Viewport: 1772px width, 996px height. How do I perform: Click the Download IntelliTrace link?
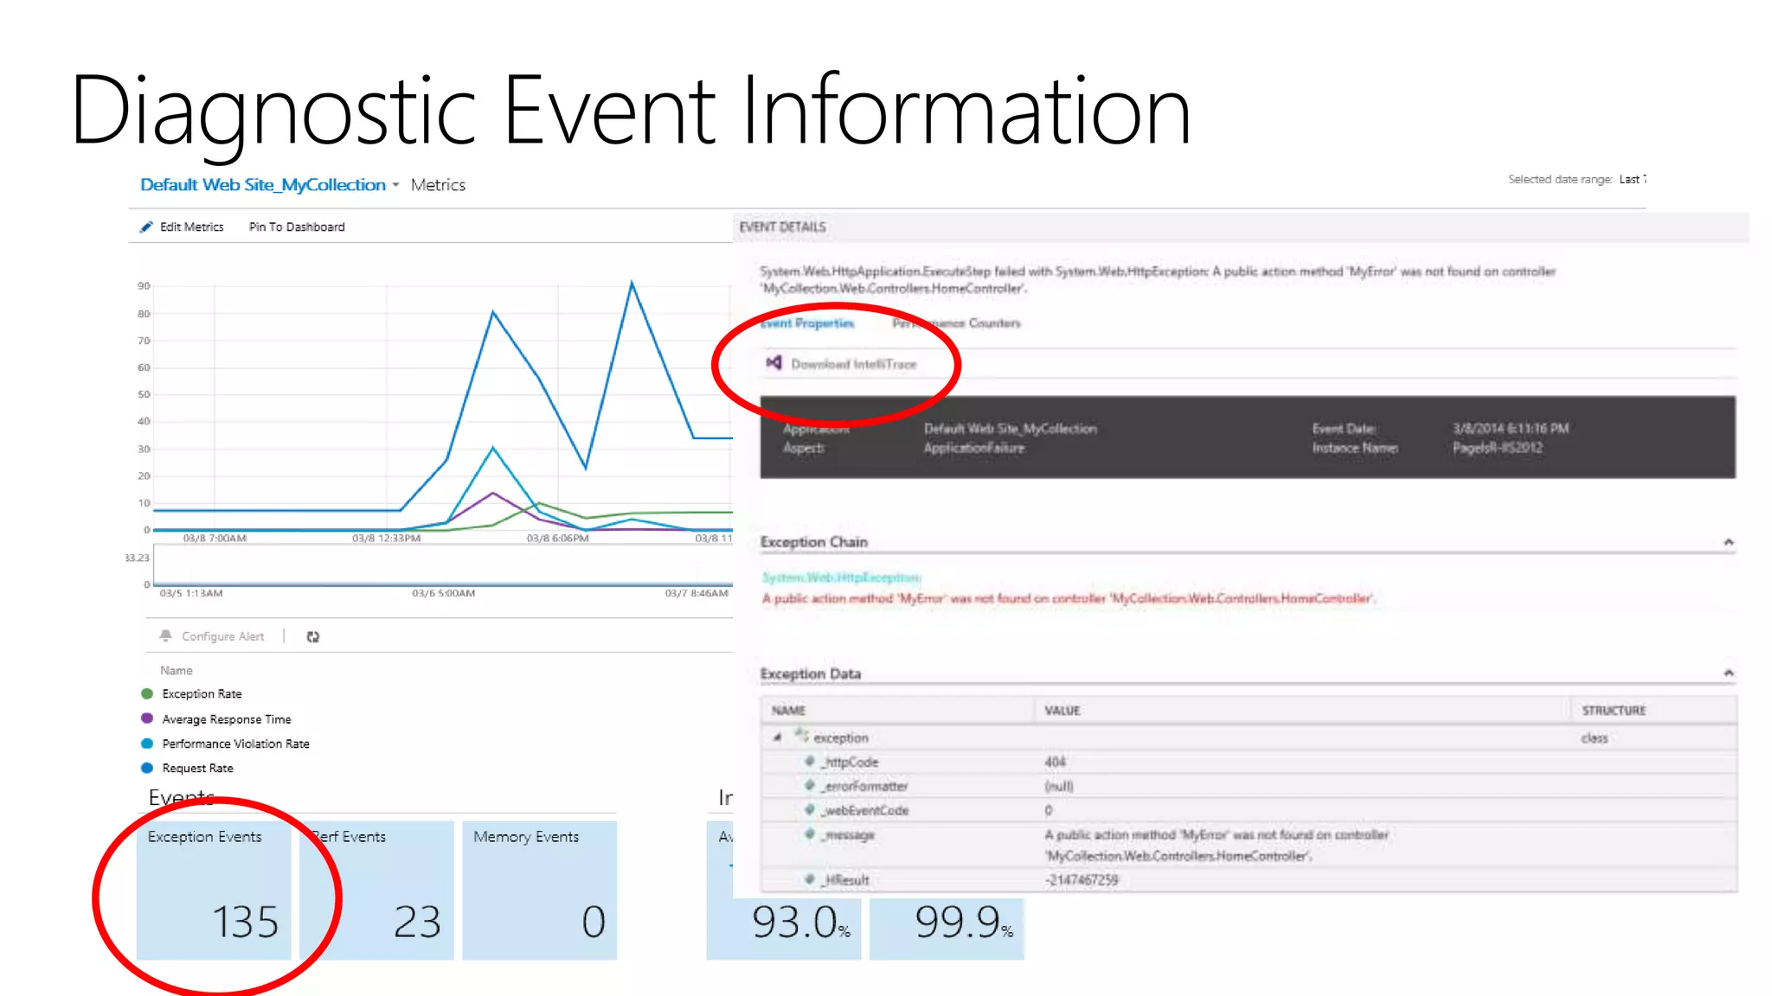[x=853, y=365]
